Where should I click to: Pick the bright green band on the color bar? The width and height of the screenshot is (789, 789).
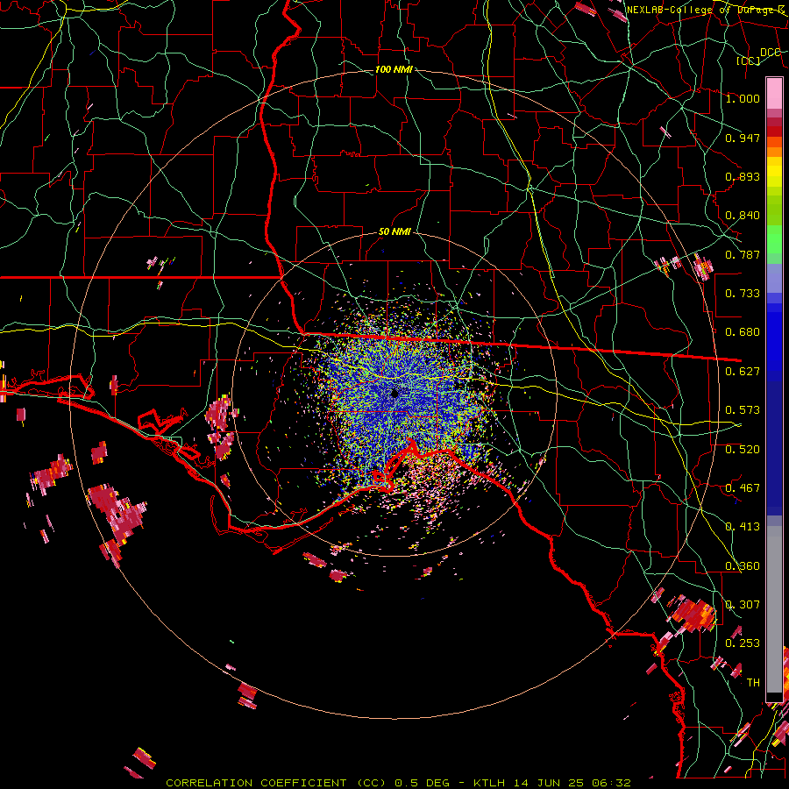click(x=774, y=239)
